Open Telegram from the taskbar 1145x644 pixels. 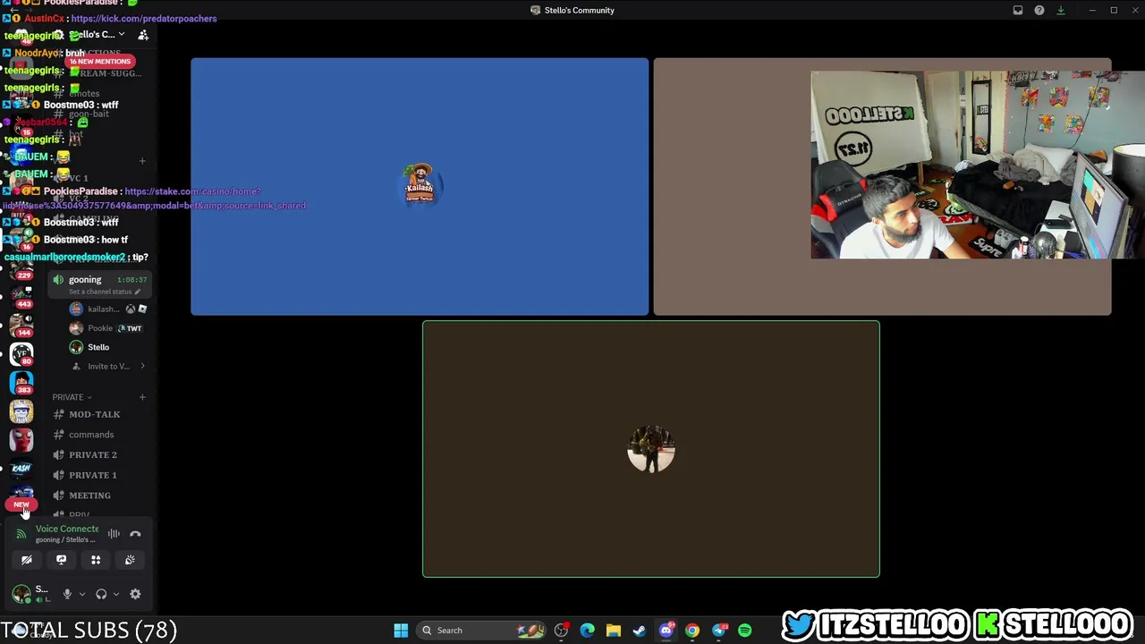point(719,631)
